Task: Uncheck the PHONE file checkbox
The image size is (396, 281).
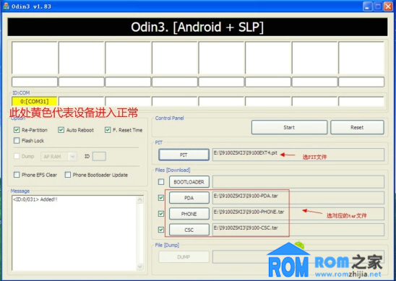Action: point(161,214)
